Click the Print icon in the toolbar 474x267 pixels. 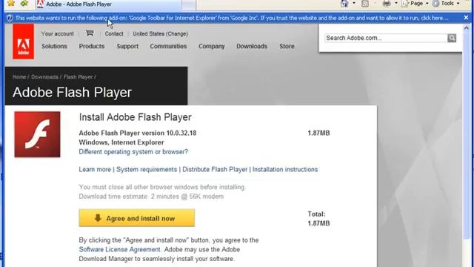pyautogui.click(x=387, y=4)
